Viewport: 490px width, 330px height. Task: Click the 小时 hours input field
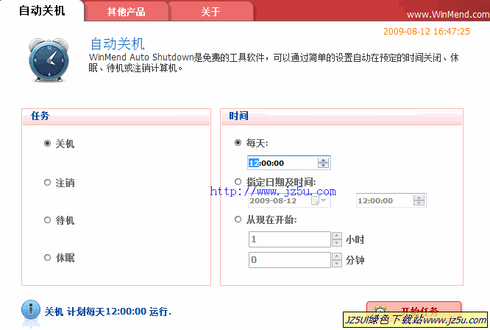click(x=290, y=239)
